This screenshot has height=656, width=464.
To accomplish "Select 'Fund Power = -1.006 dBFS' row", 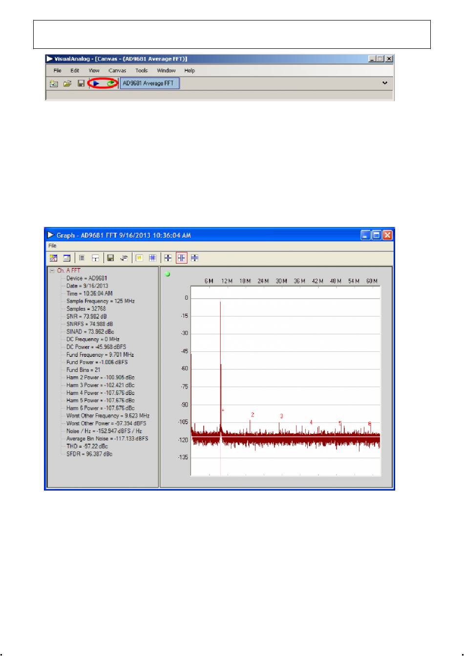I will pyautogui.click(x=97, y=362).
